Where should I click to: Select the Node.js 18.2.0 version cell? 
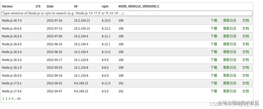(x=12, y=60)
